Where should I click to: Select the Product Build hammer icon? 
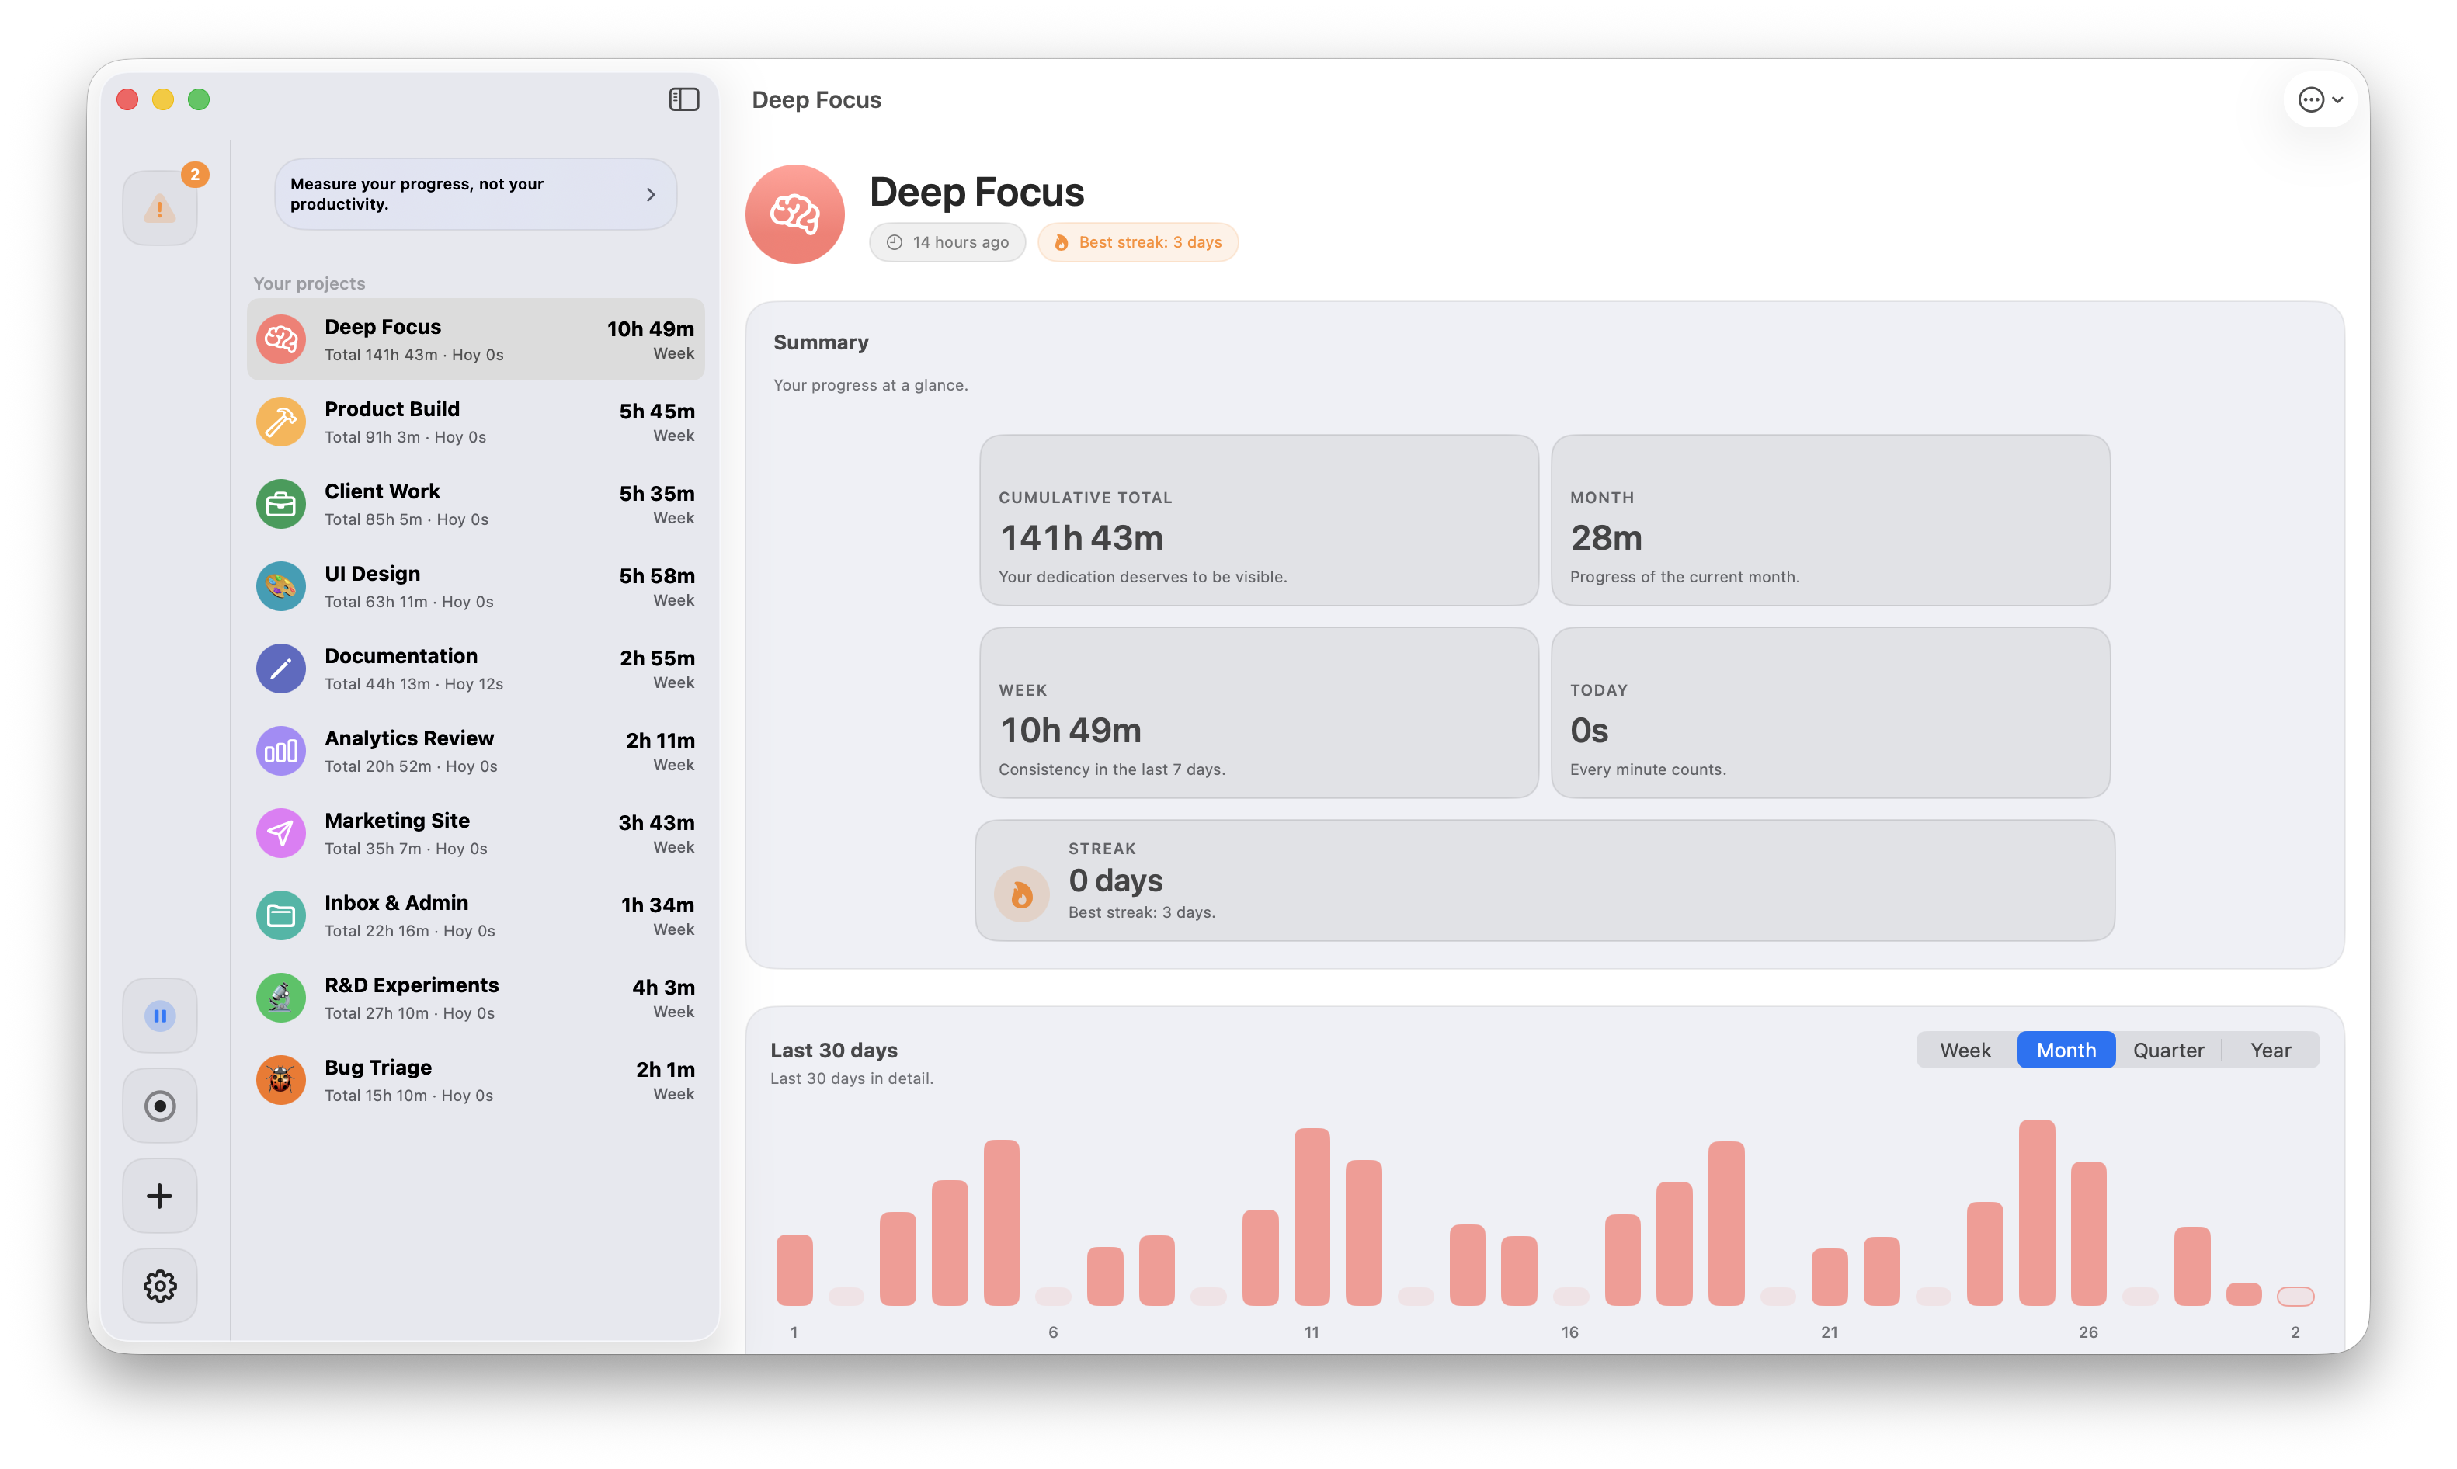click(x=281, y=422)
